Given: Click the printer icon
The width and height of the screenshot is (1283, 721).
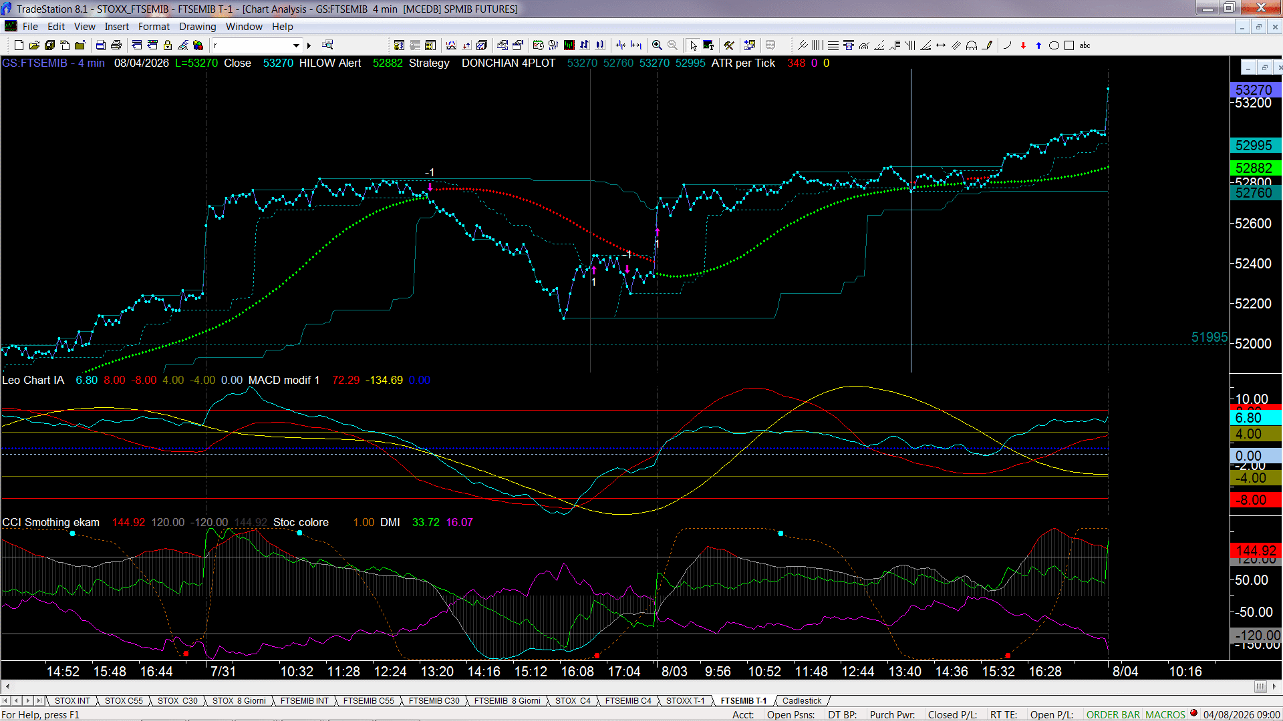Looking at the screenshot, I should [116, 45].
